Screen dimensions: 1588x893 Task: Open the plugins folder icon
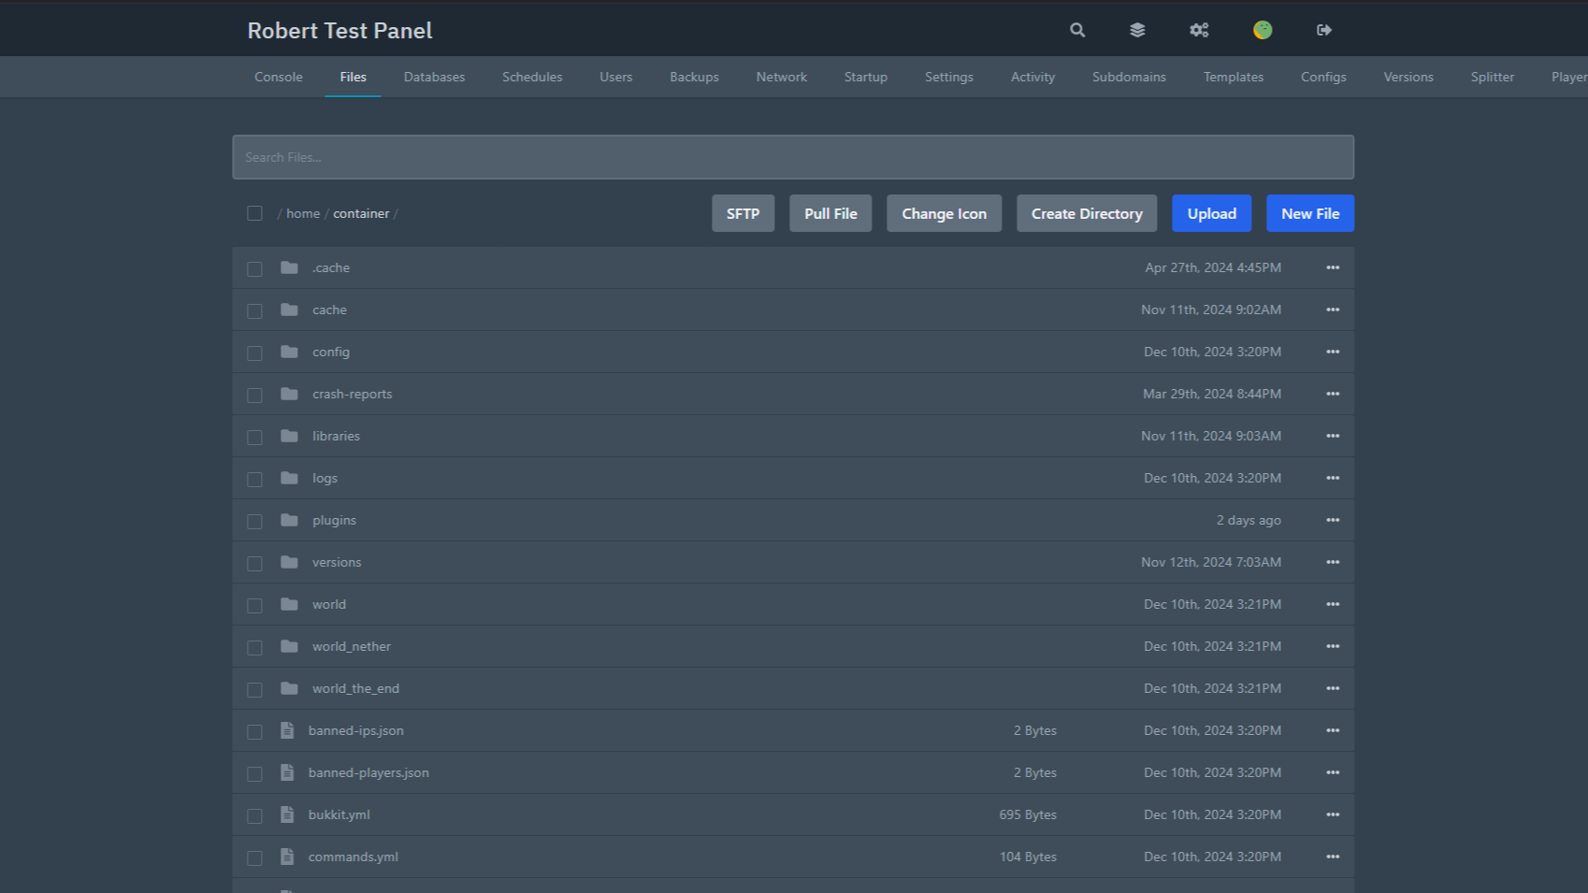coord(290,520)
